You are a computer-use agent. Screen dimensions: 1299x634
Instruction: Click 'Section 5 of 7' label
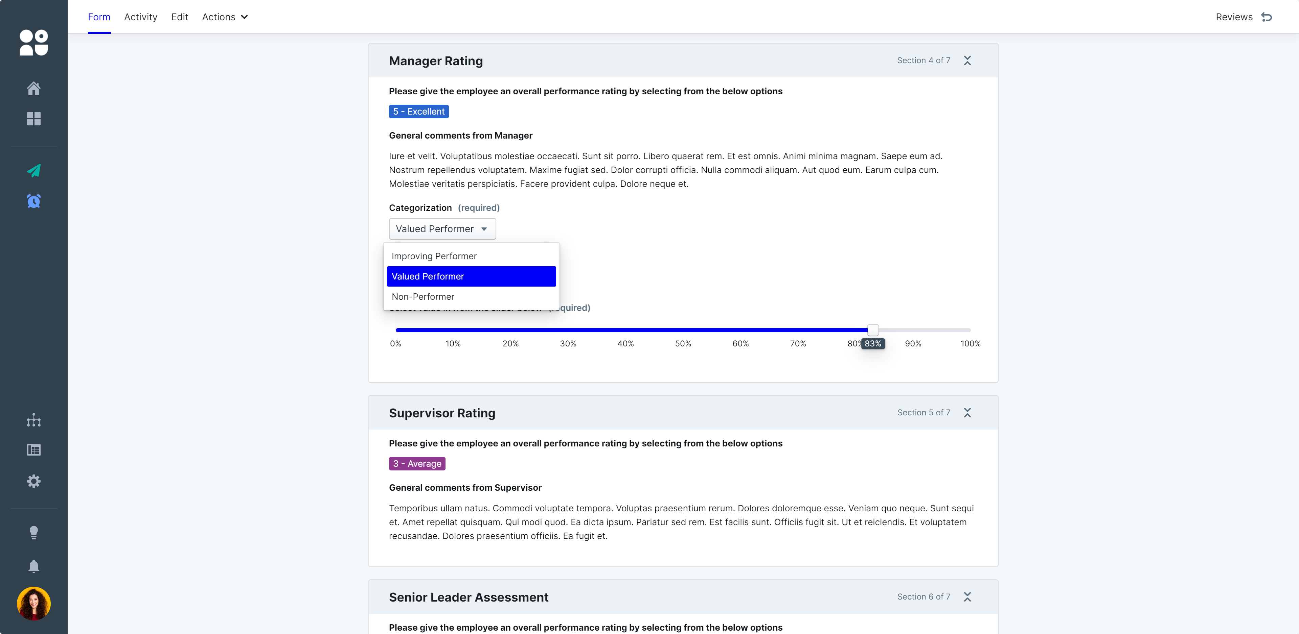click(923, 413)
